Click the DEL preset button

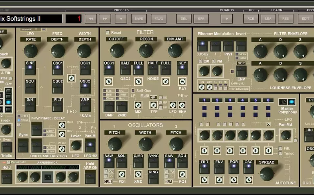coord(184,18)
